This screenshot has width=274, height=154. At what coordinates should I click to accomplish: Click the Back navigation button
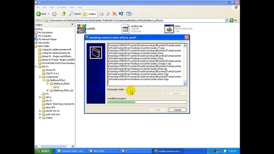coord(42,14)
